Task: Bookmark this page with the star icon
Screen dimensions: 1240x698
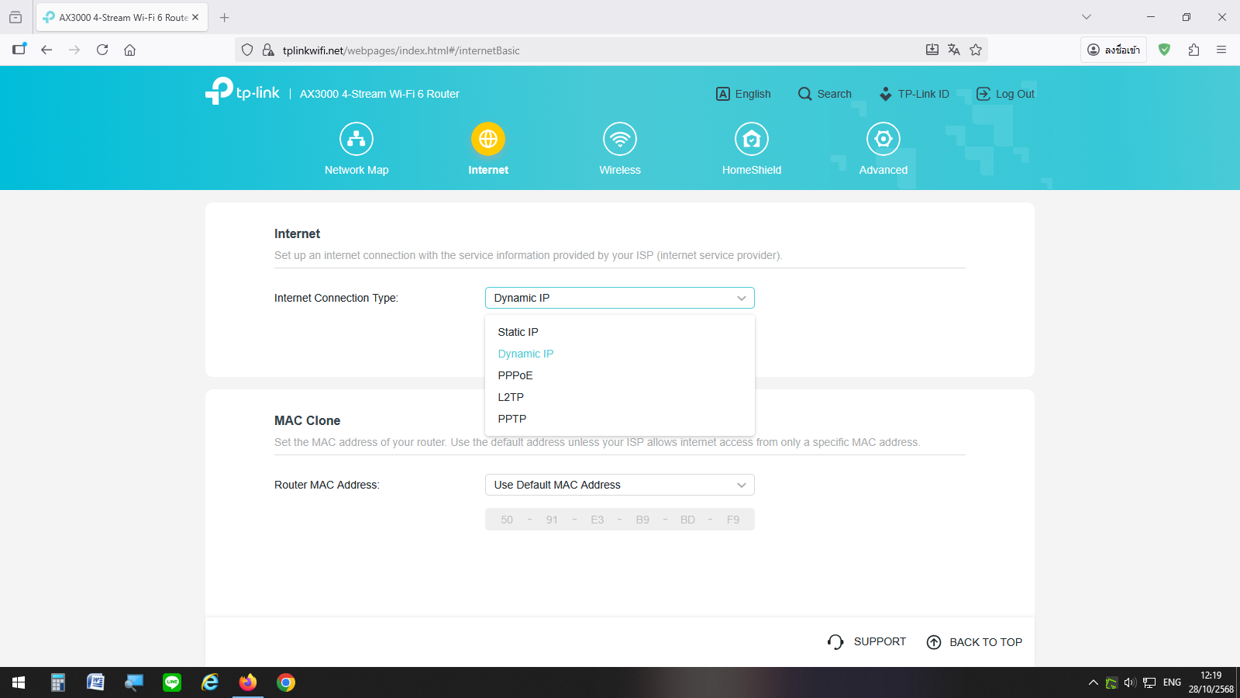Action: [976, 50]
